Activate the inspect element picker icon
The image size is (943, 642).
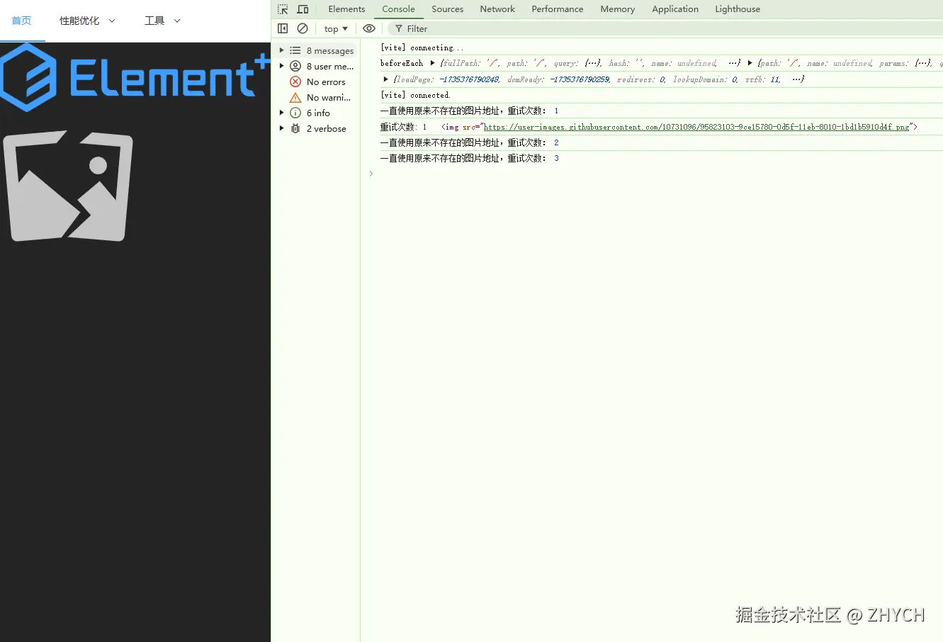[283, 9]
